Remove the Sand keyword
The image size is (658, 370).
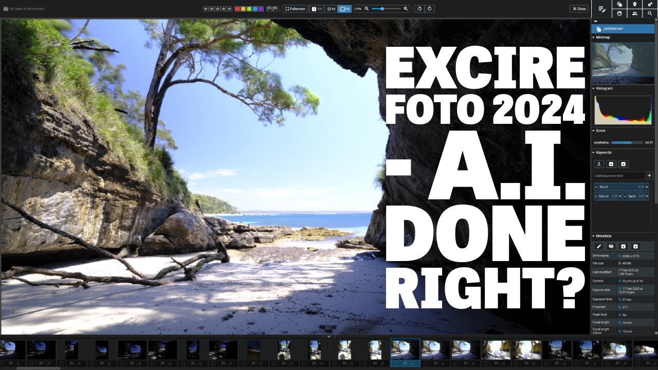coord(647,196)
